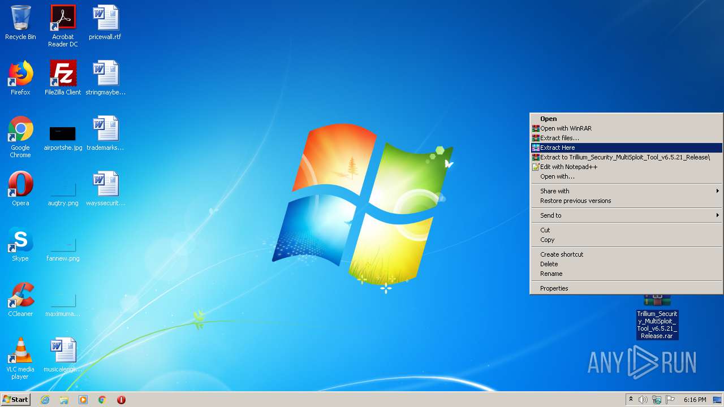Launch the FileZilla Client shortcut
This screenshot has height=407, width=724.
[x=63, y=78]
